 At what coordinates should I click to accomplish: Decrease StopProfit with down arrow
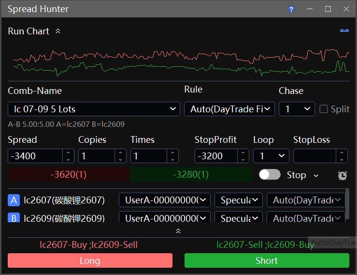(x=243, y=159)
